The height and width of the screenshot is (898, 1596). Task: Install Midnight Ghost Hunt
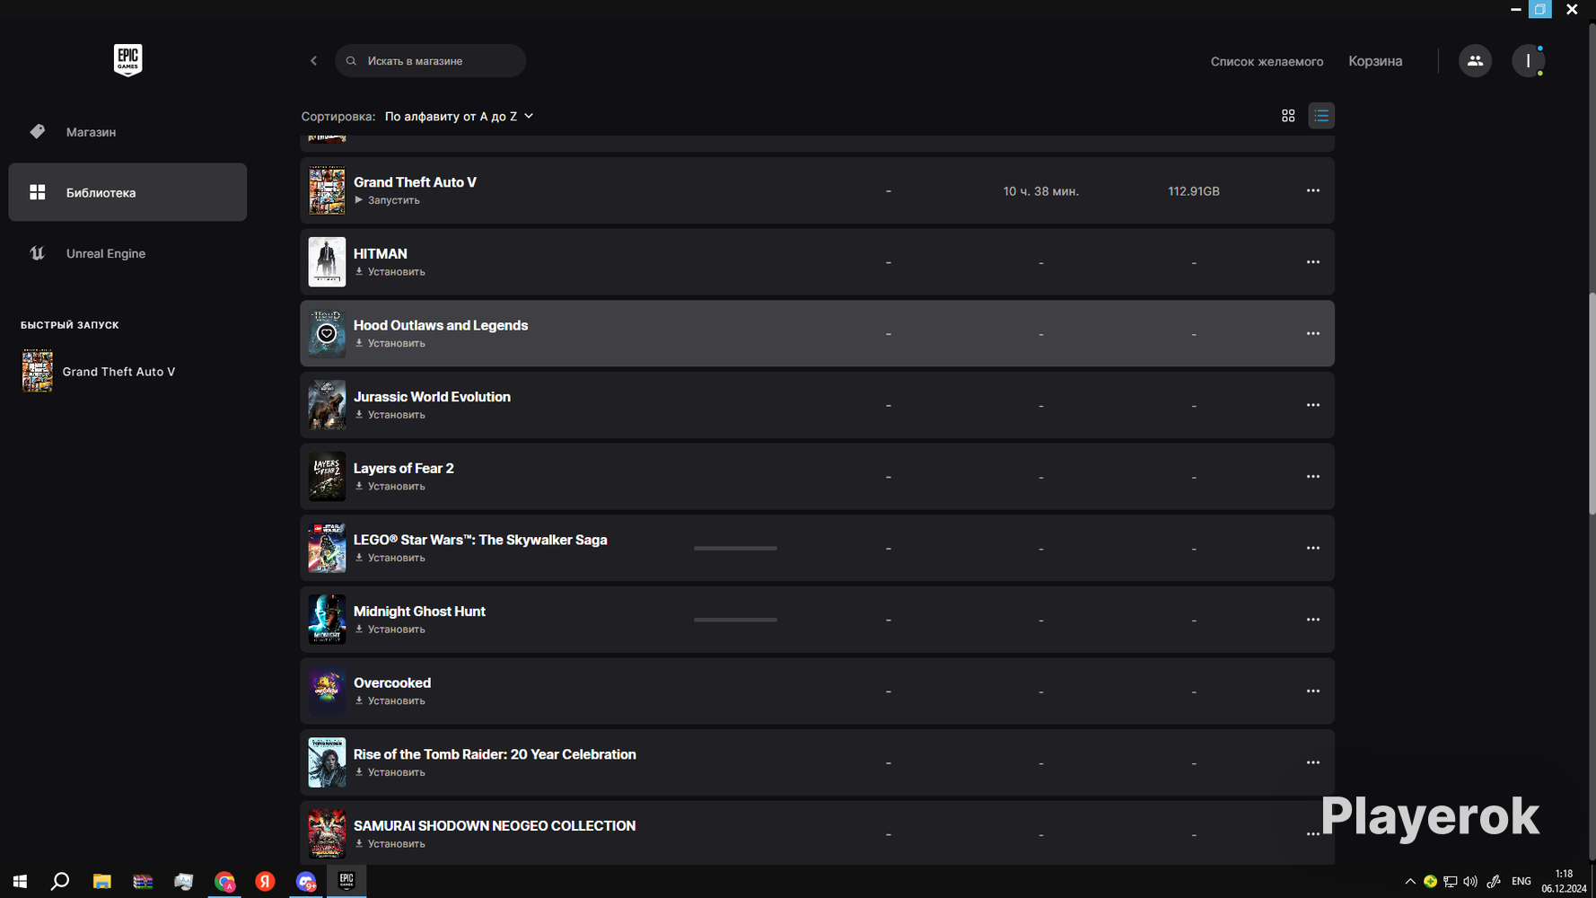tap(390, 629)
